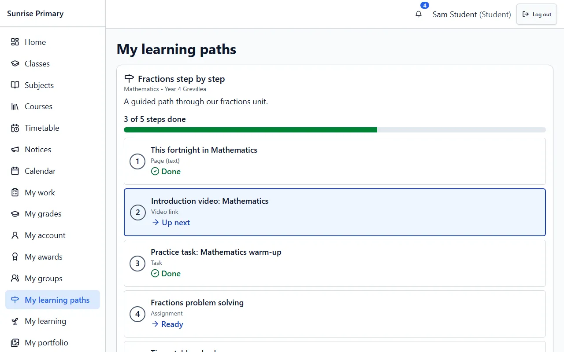Open step 2 Introduction video: Mathematics
Screen dimensions: 564x352
335,213
